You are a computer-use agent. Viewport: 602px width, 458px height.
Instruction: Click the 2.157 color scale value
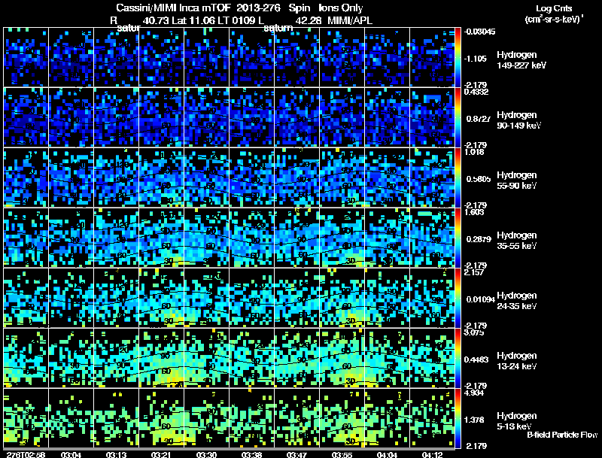point(474,272)
